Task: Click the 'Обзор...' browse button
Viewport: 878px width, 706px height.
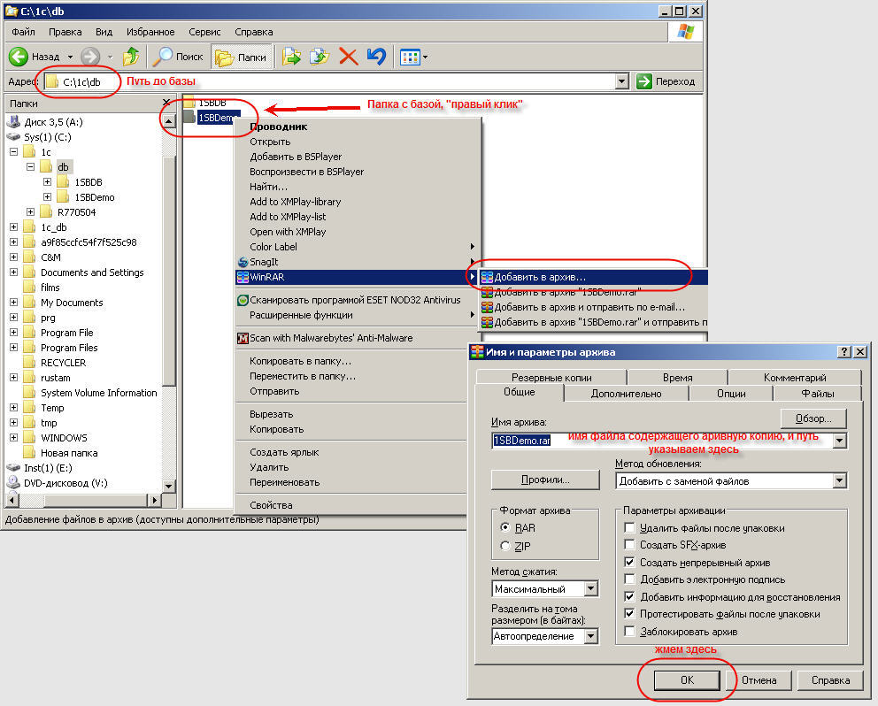Action: tap(813, 418)
